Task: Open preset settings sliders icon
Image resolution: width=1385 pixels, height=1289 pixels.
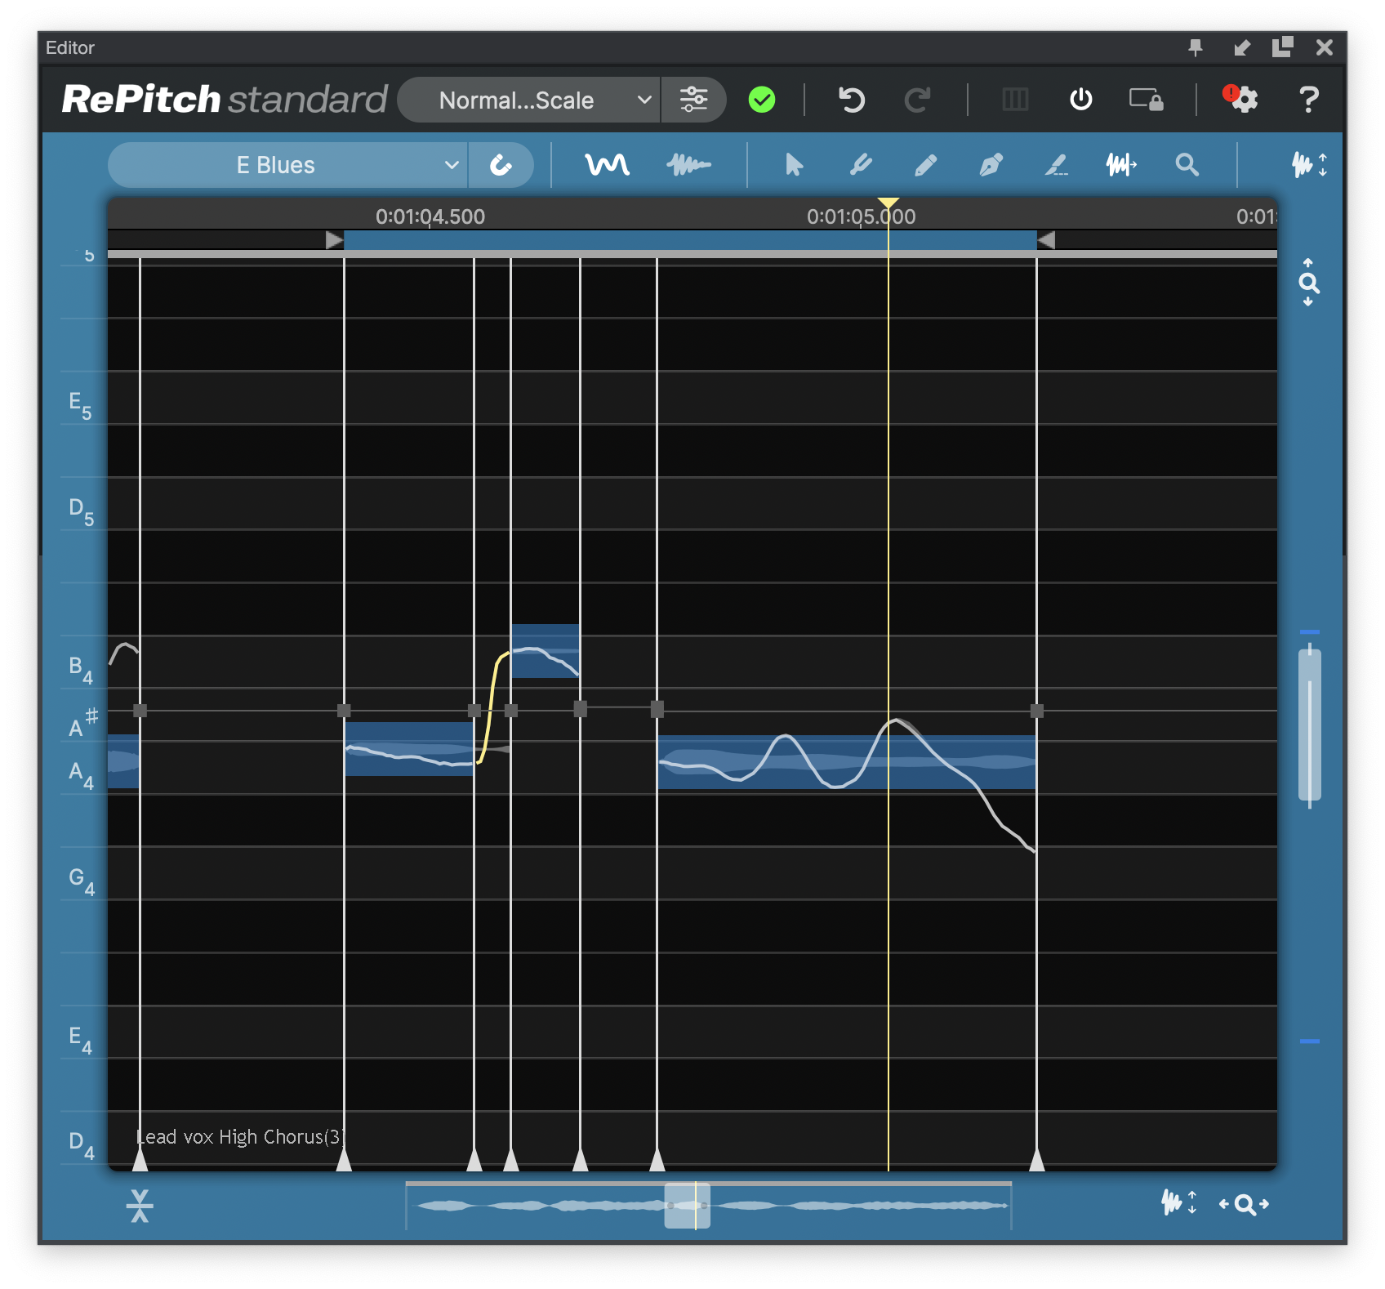Action: pyautogui.click(x=693, y=100)
